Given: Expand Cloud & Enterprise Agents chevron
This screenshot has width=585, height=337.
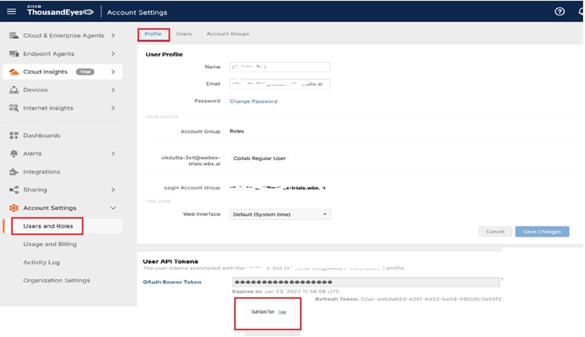Looking at the screenshot, I should 113,35.
